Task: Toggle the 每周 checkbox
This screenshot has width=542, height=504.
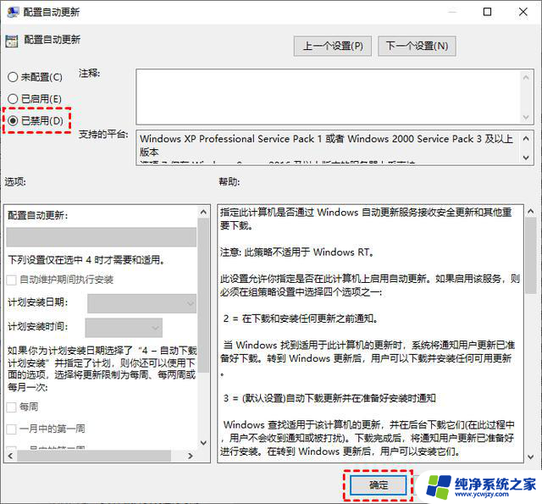Action: click(11, 407)
